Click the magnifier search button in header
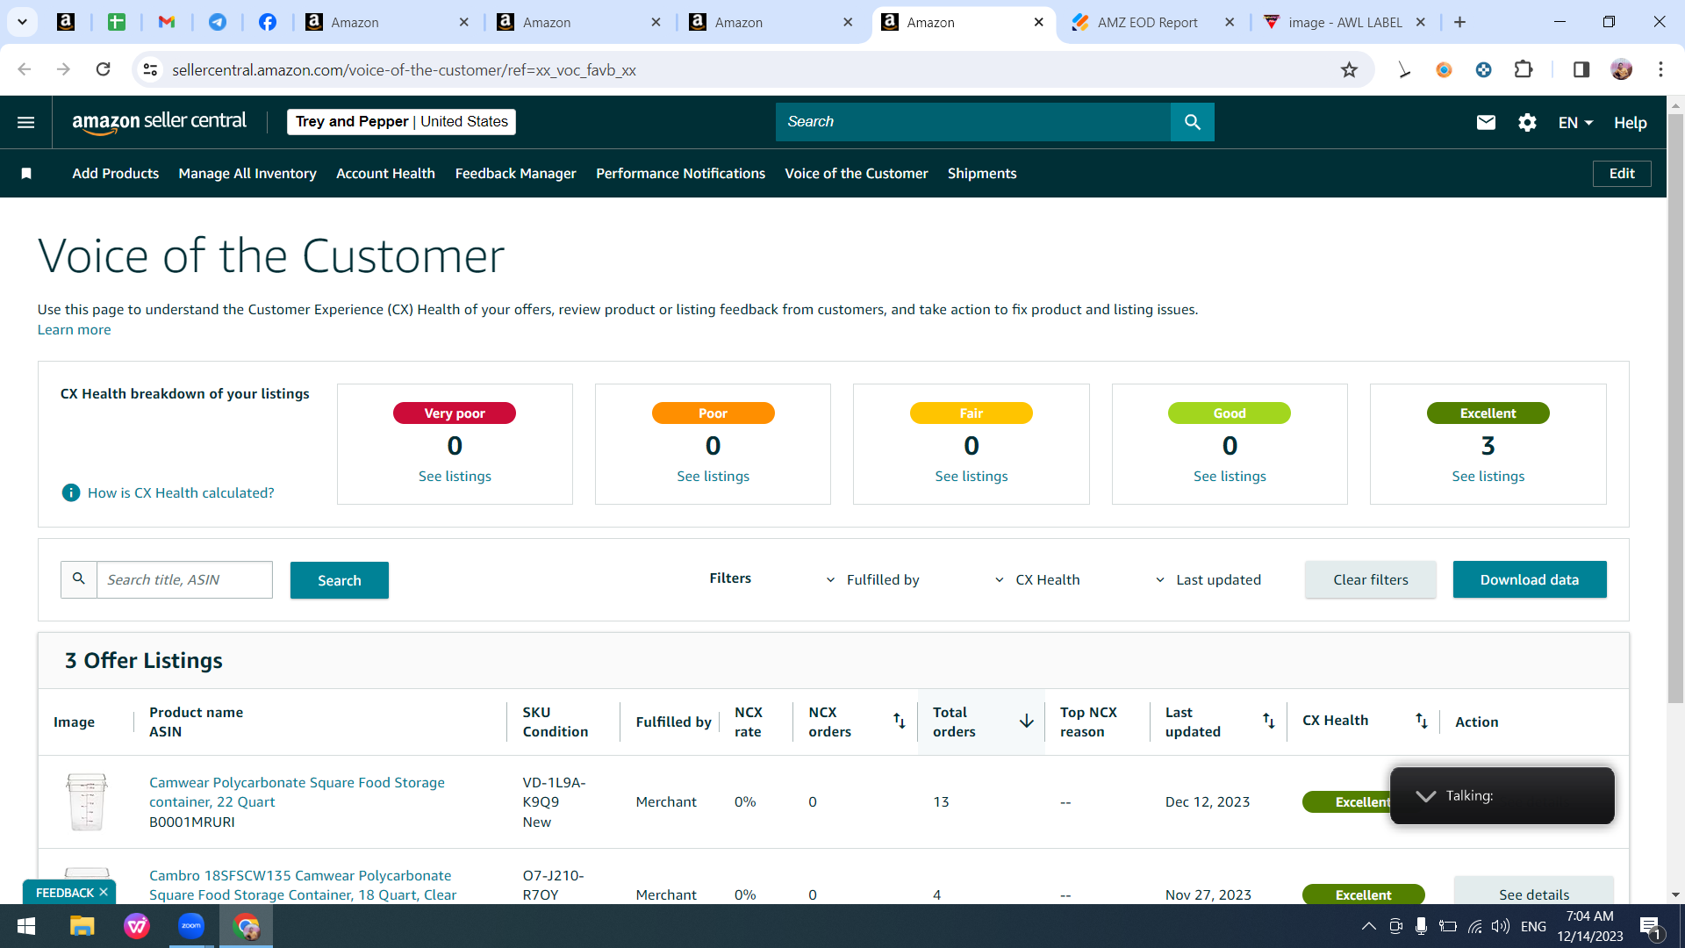This screenshot has width=1685, height=948. [x=1193, y=122]
